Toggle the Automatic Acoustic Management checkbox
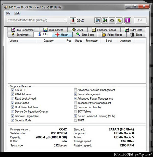Screen dimensions: 153x157 pyautogui.click(x=75, y=90)
